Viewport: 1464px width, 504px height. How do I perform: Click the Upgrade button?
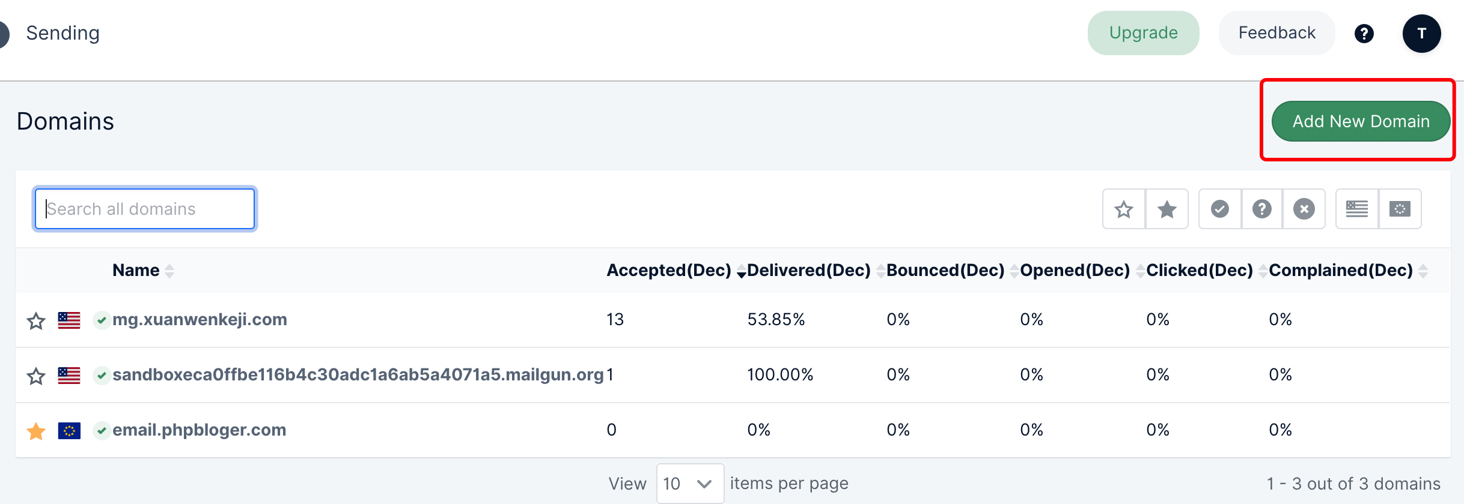1143,33
